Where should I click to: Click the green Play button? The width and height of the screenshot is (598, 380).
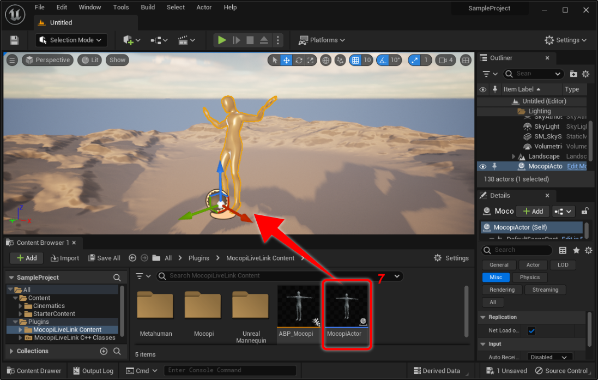point(222,40)
